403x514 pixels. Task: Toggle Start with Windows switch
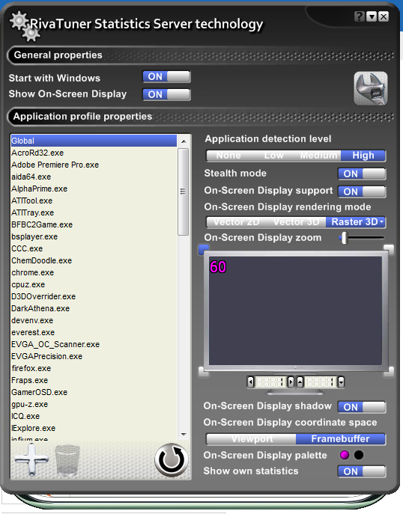click(166, 77)
